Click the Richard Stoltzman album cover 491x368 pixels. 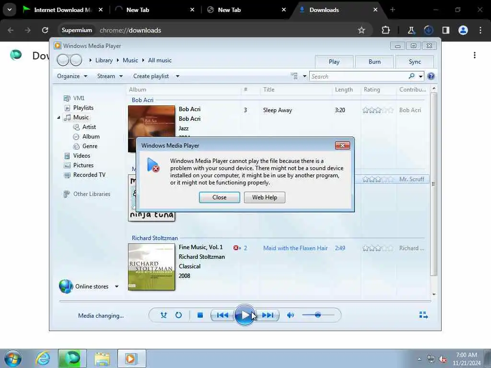click(x=152, y=267)
